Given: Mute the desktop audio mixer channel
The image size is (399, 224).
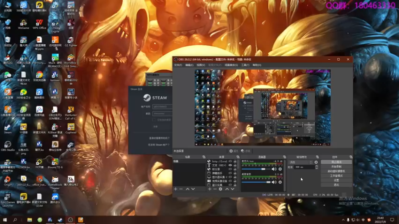Looking at the screenshot, I should tap(274, 182).
